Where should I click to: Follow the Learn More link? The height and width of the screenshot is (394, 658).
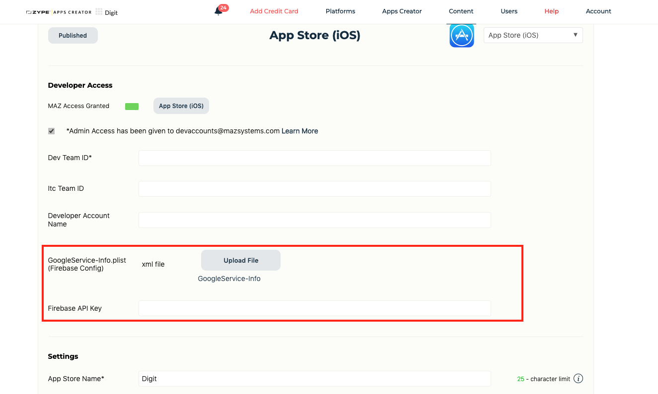point(300,131)
